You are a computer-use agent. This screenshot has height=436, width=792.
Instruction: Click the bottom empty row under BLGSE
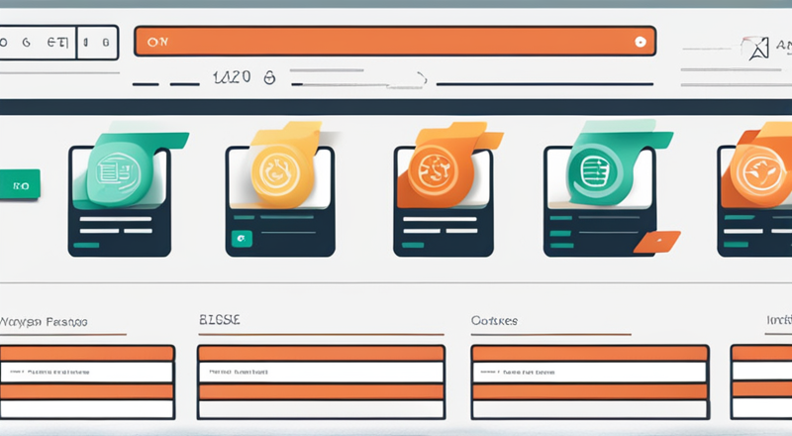pyautogui.click(x=321, y=408)
